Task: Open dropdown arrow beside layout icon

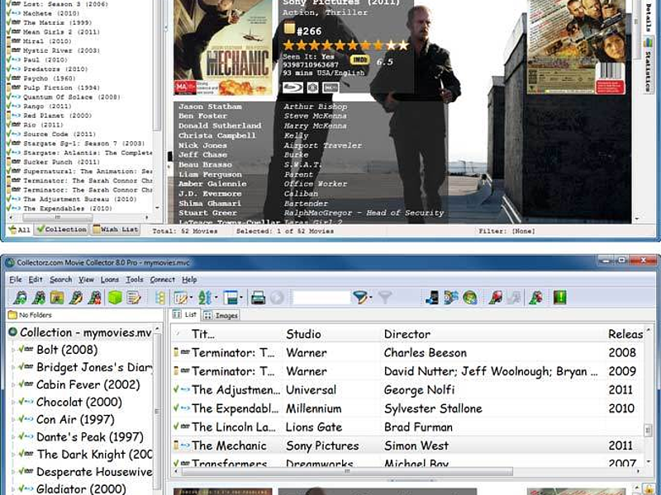Action: (241, 298)
